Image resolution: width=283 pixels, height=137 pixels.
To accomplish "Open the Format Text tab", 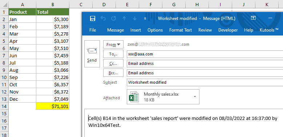I will click(181, 30).
